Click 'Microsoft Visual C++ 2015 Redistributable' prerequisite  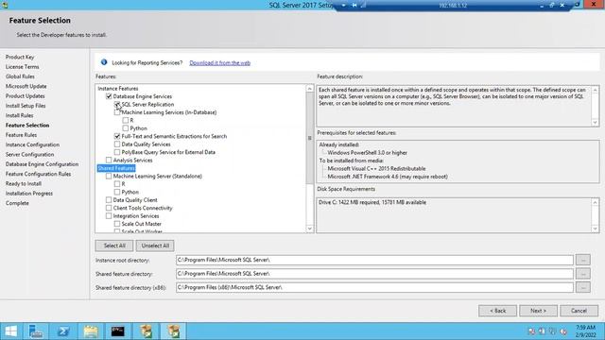(x=376, y=168)
